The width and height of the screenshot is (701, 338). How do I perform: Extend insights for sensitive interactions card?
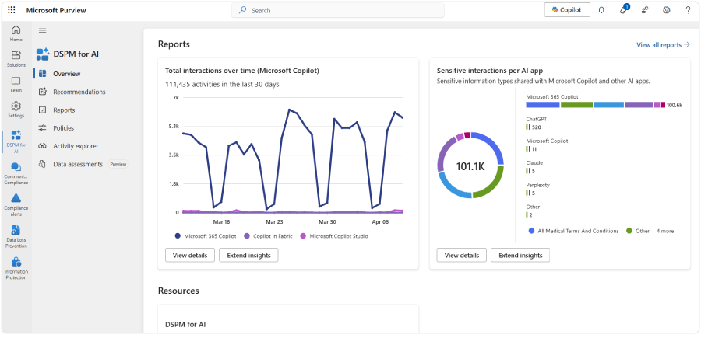click(520, 255)
